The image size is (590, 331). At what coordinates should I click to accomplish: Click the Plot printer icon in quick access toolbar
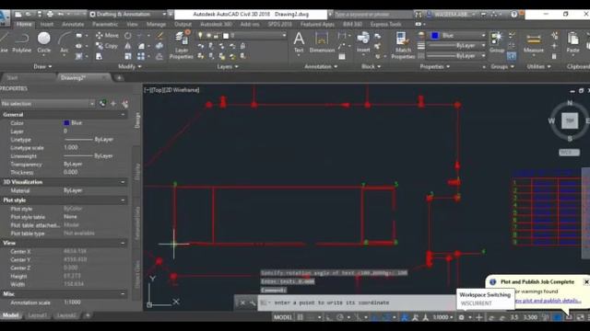(50, 15)
